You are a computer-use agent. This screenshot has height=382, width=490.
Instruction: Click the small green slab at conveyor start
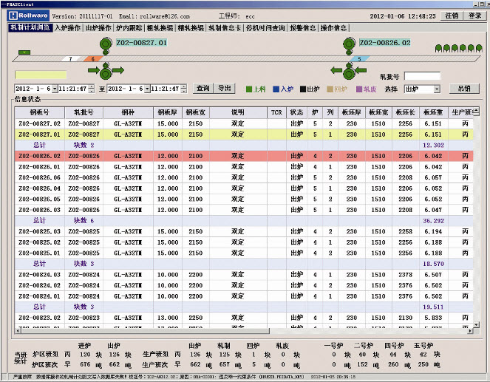click(x=24, y=52)
